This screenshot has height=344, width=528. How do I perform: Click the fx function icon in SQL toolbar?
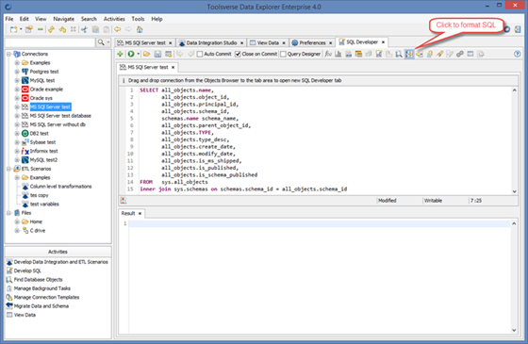click(x=328, y=54)
